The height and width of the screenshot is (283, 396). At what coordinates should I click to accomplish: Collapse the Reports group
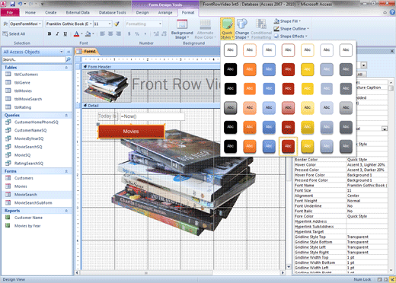click(66, 211)
